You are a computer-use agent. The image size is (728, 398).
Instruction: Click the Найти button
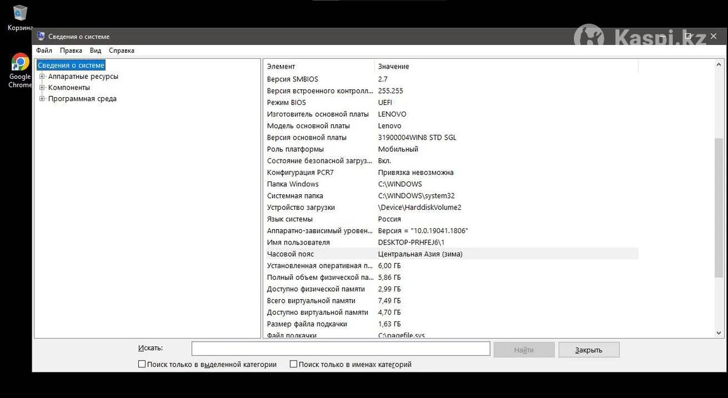(x=524, y=350)
